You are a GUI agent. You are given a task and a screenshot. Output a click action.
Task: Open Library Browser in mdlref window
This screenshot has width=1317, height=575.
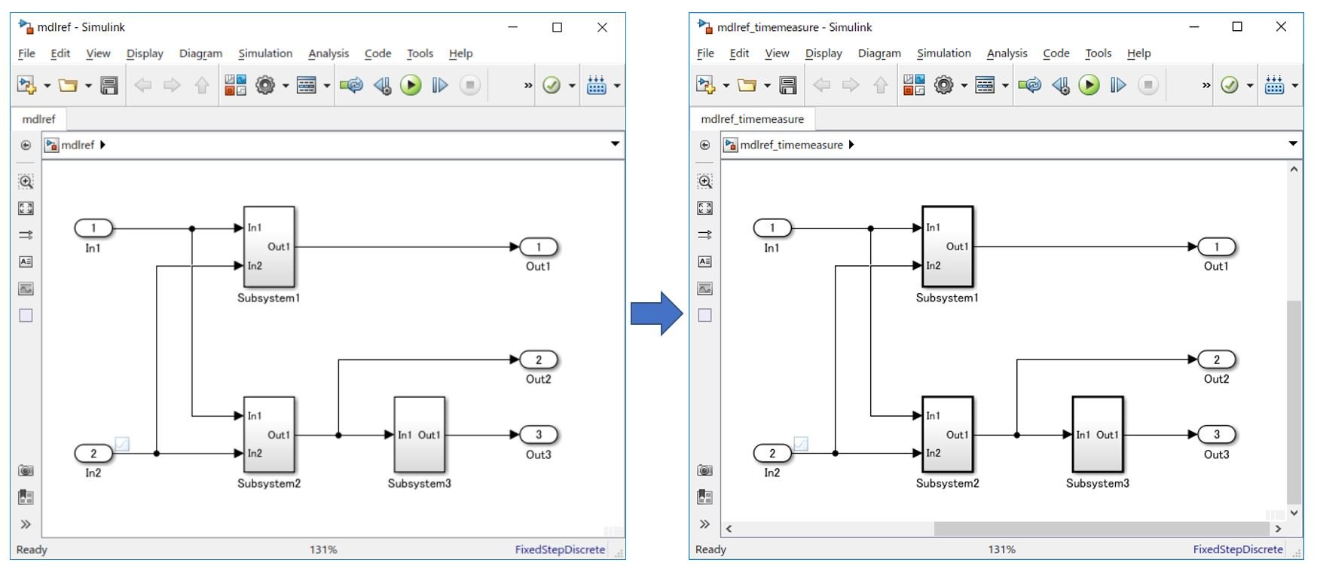235,85
